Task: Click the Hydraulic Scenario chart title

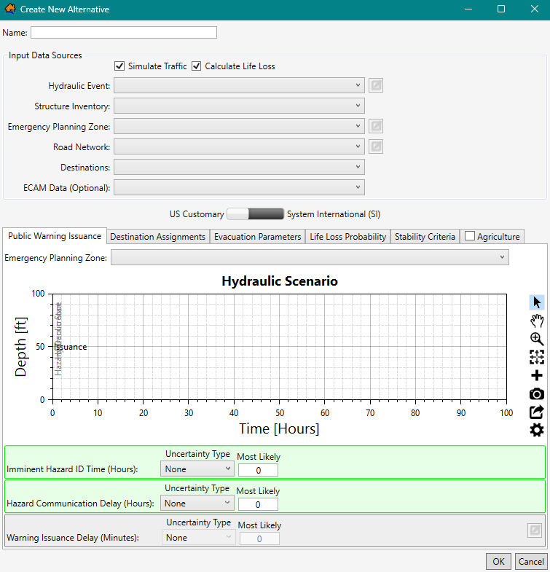Action: 280,281
